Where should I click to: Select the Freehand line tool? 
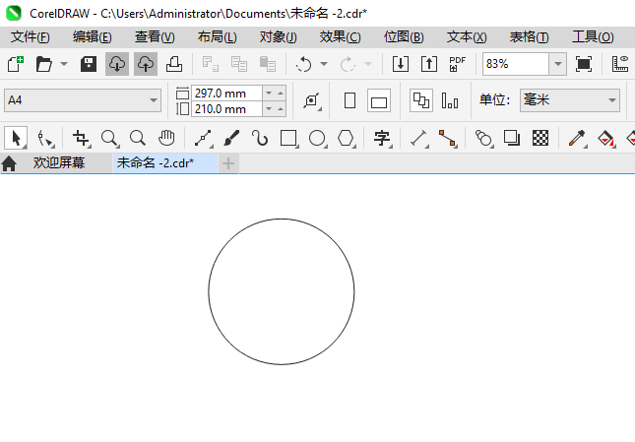203,139
